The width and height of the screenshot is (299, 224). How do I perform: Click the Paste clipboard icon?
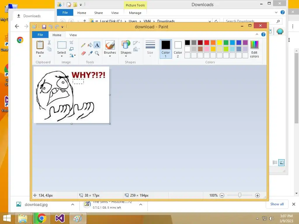tap(40, 45)
